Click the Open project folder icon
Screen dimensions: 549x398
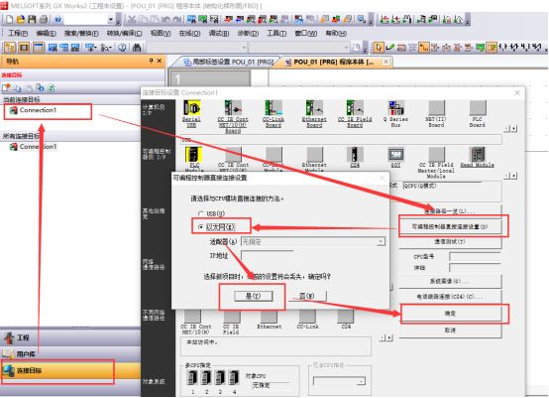click(x=21, y=20)
